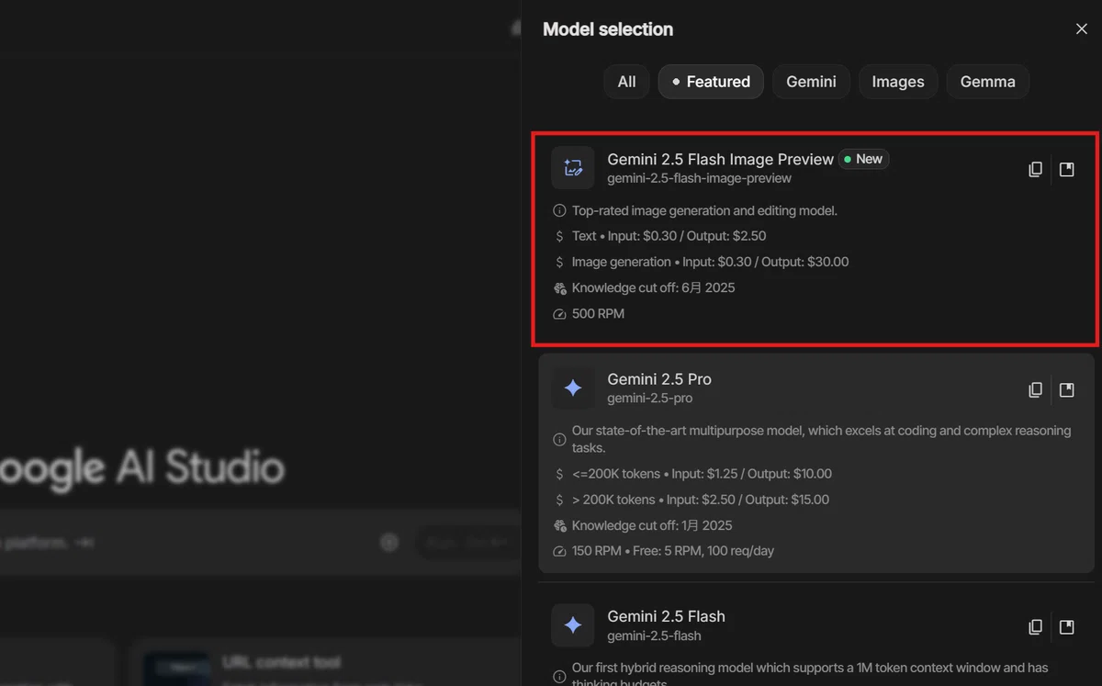This screenshot has width=1102, height=686.
Task: Click the speedometer icon next to 500 RPM
Action: tap(559, 314)
